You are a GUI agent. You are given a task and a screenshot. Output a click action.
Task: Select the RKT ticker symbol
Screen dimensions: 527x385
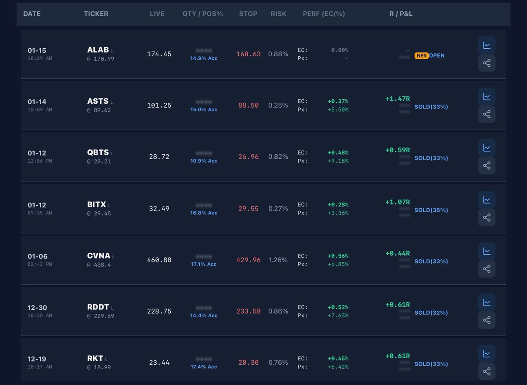(95, 359)
